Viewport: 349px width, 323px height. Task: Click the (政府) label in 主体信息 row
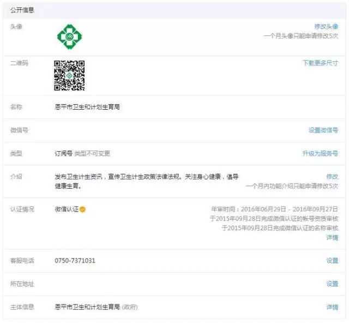click(130, 307)
